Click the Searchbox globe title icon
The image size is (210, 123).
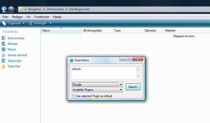pyautogui.click(x=71, y=60)
